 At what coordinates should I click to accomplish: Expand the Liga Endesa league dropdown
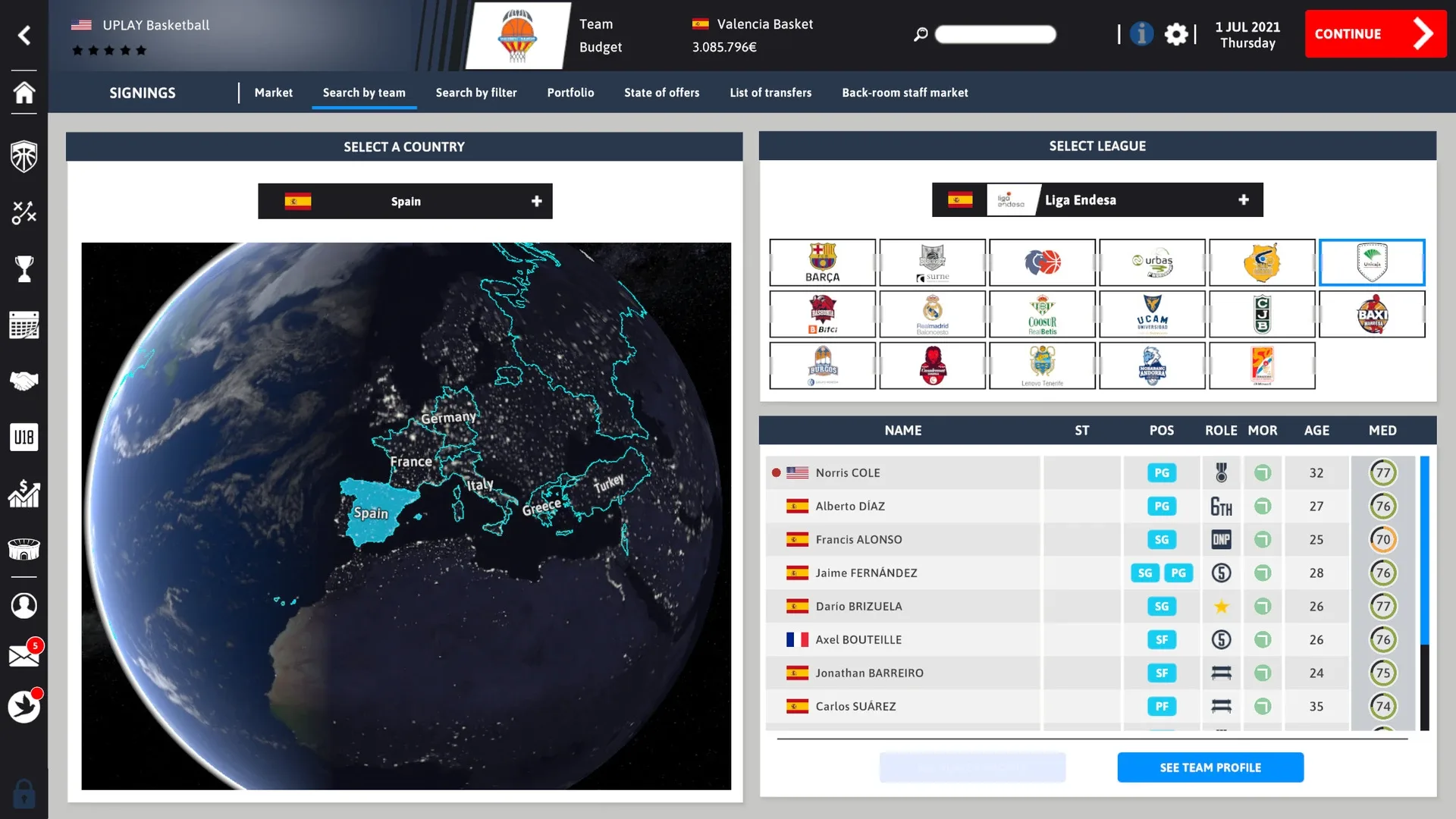(1097, 200)
